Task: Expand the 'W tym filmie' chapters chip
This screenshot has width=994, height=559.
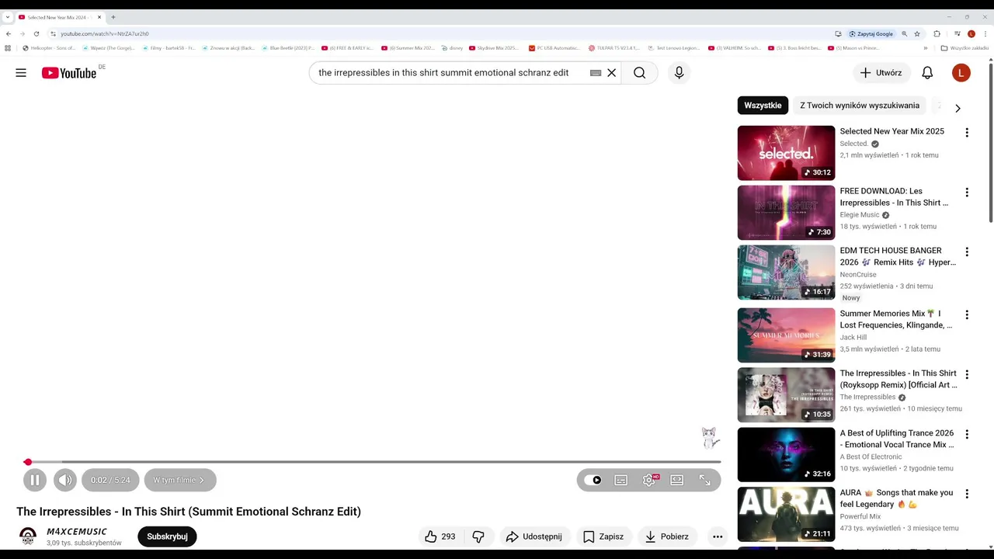Action: (x=179, y=480)
